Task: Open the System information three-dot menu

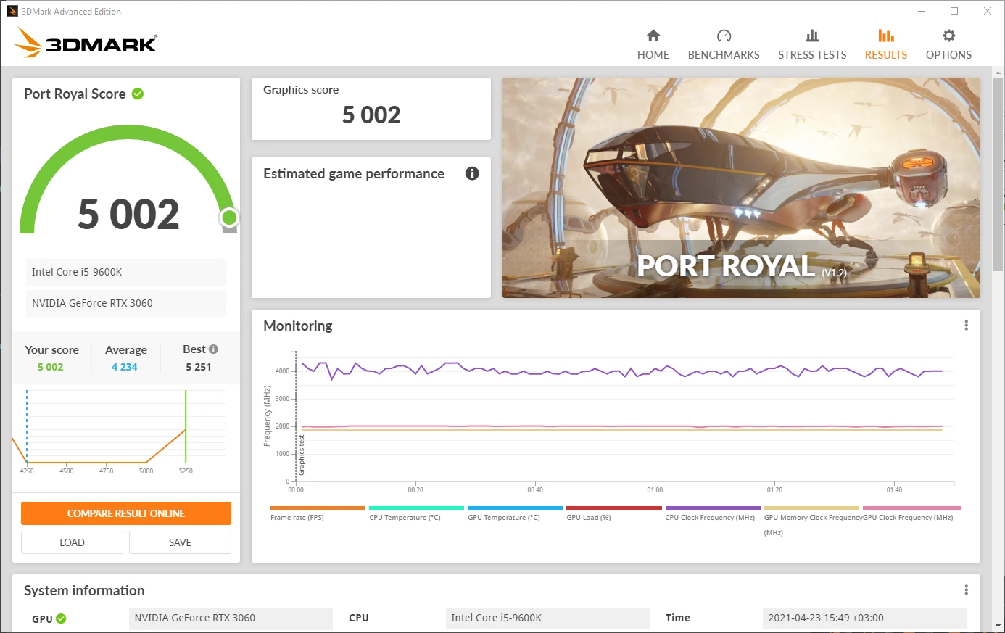Action: coord(966,590)
